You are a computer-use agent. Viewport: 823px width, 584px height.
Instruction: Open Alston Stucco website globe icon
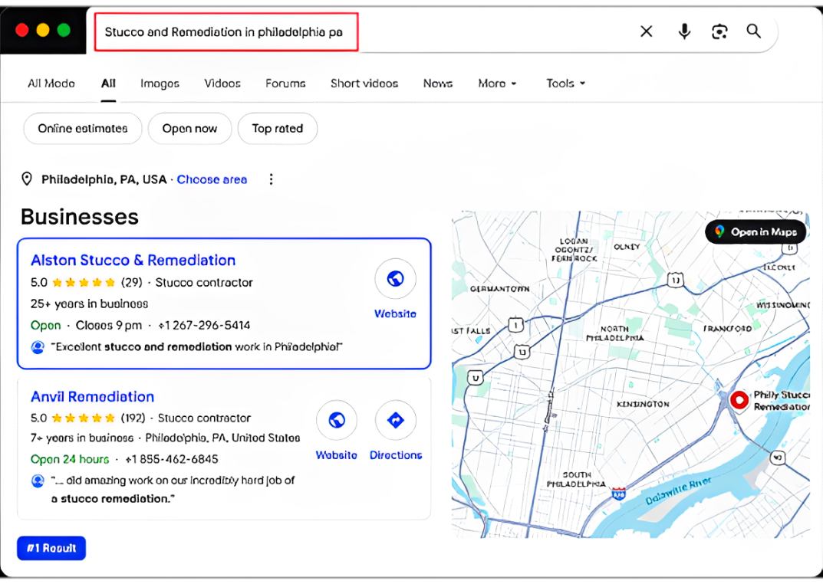coord(395,278)
